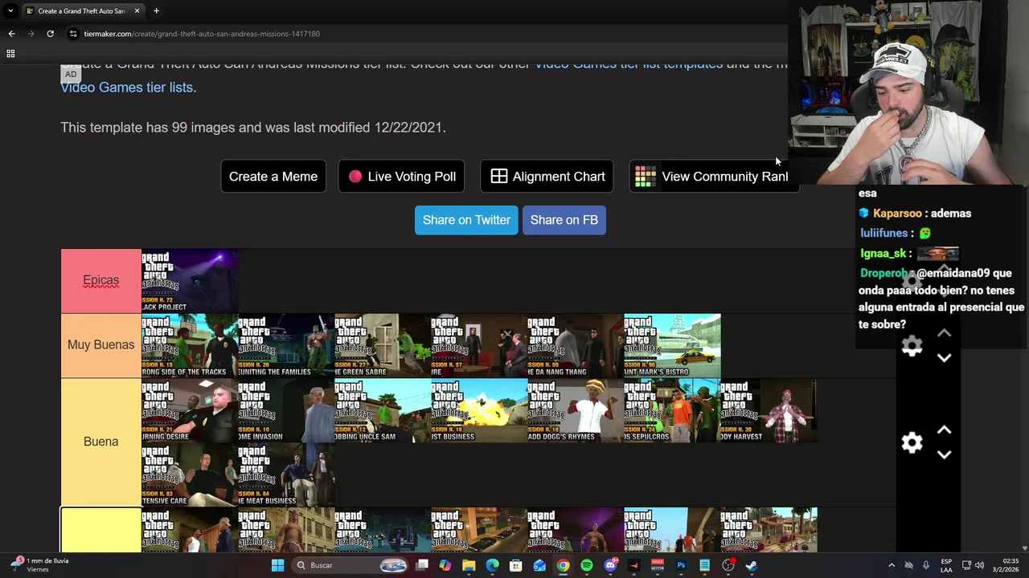This screenshot has width=1029, height=578.
Task: Open settings gear for Muy Buenas tier
Action: click(912, 346)
